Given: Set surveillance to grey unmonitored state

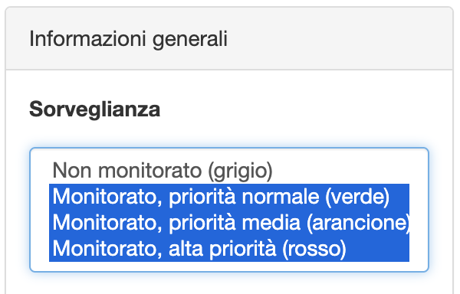Looking at the screenshot, I should click(x=229, y=171).
